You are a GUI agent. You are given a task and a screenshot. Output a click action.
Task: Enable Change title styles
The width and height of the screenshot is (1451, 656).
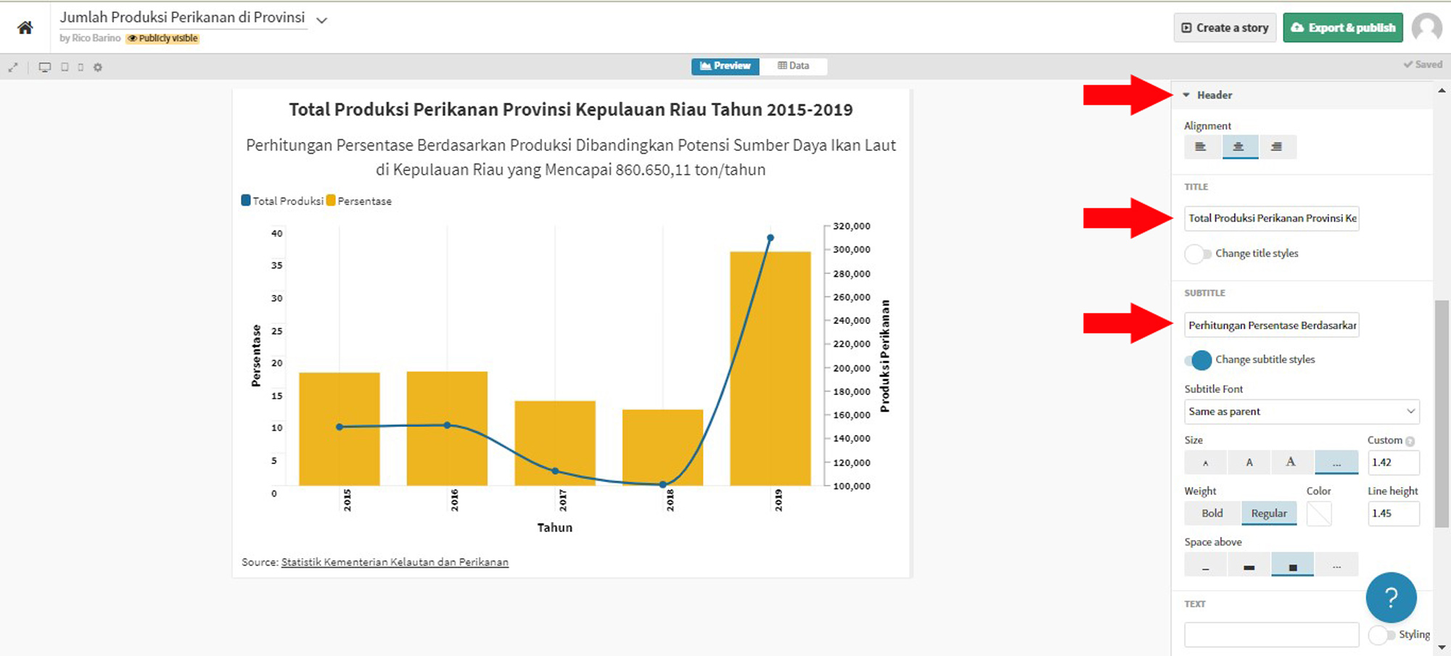1198,254
